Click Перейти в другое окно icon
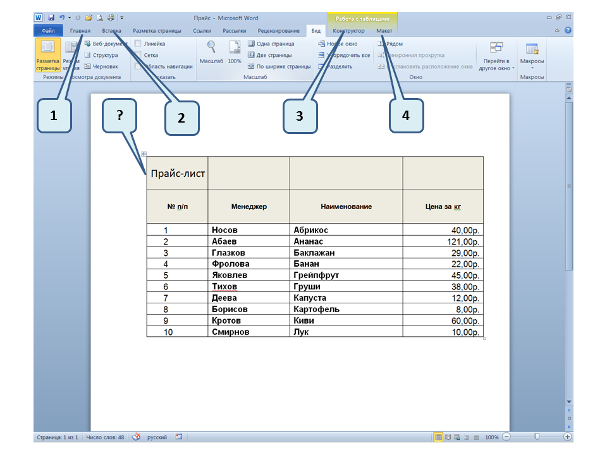The width and height of the screenshot is (607, 455). pyautogui.click(x=496, y=48)
